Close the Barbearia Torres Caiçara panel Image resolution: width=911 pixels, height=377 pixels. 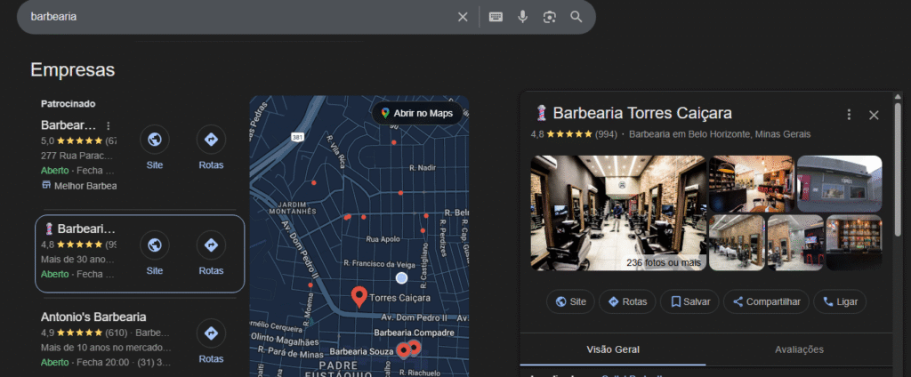tap(874, 115)
